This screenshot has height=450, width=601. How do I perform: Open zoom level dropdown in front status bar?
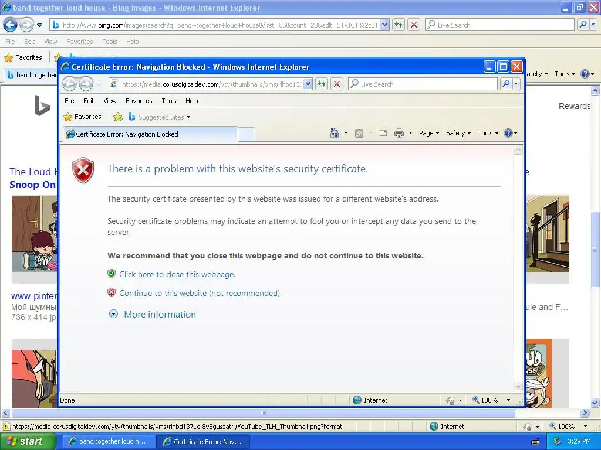(509, 400)
